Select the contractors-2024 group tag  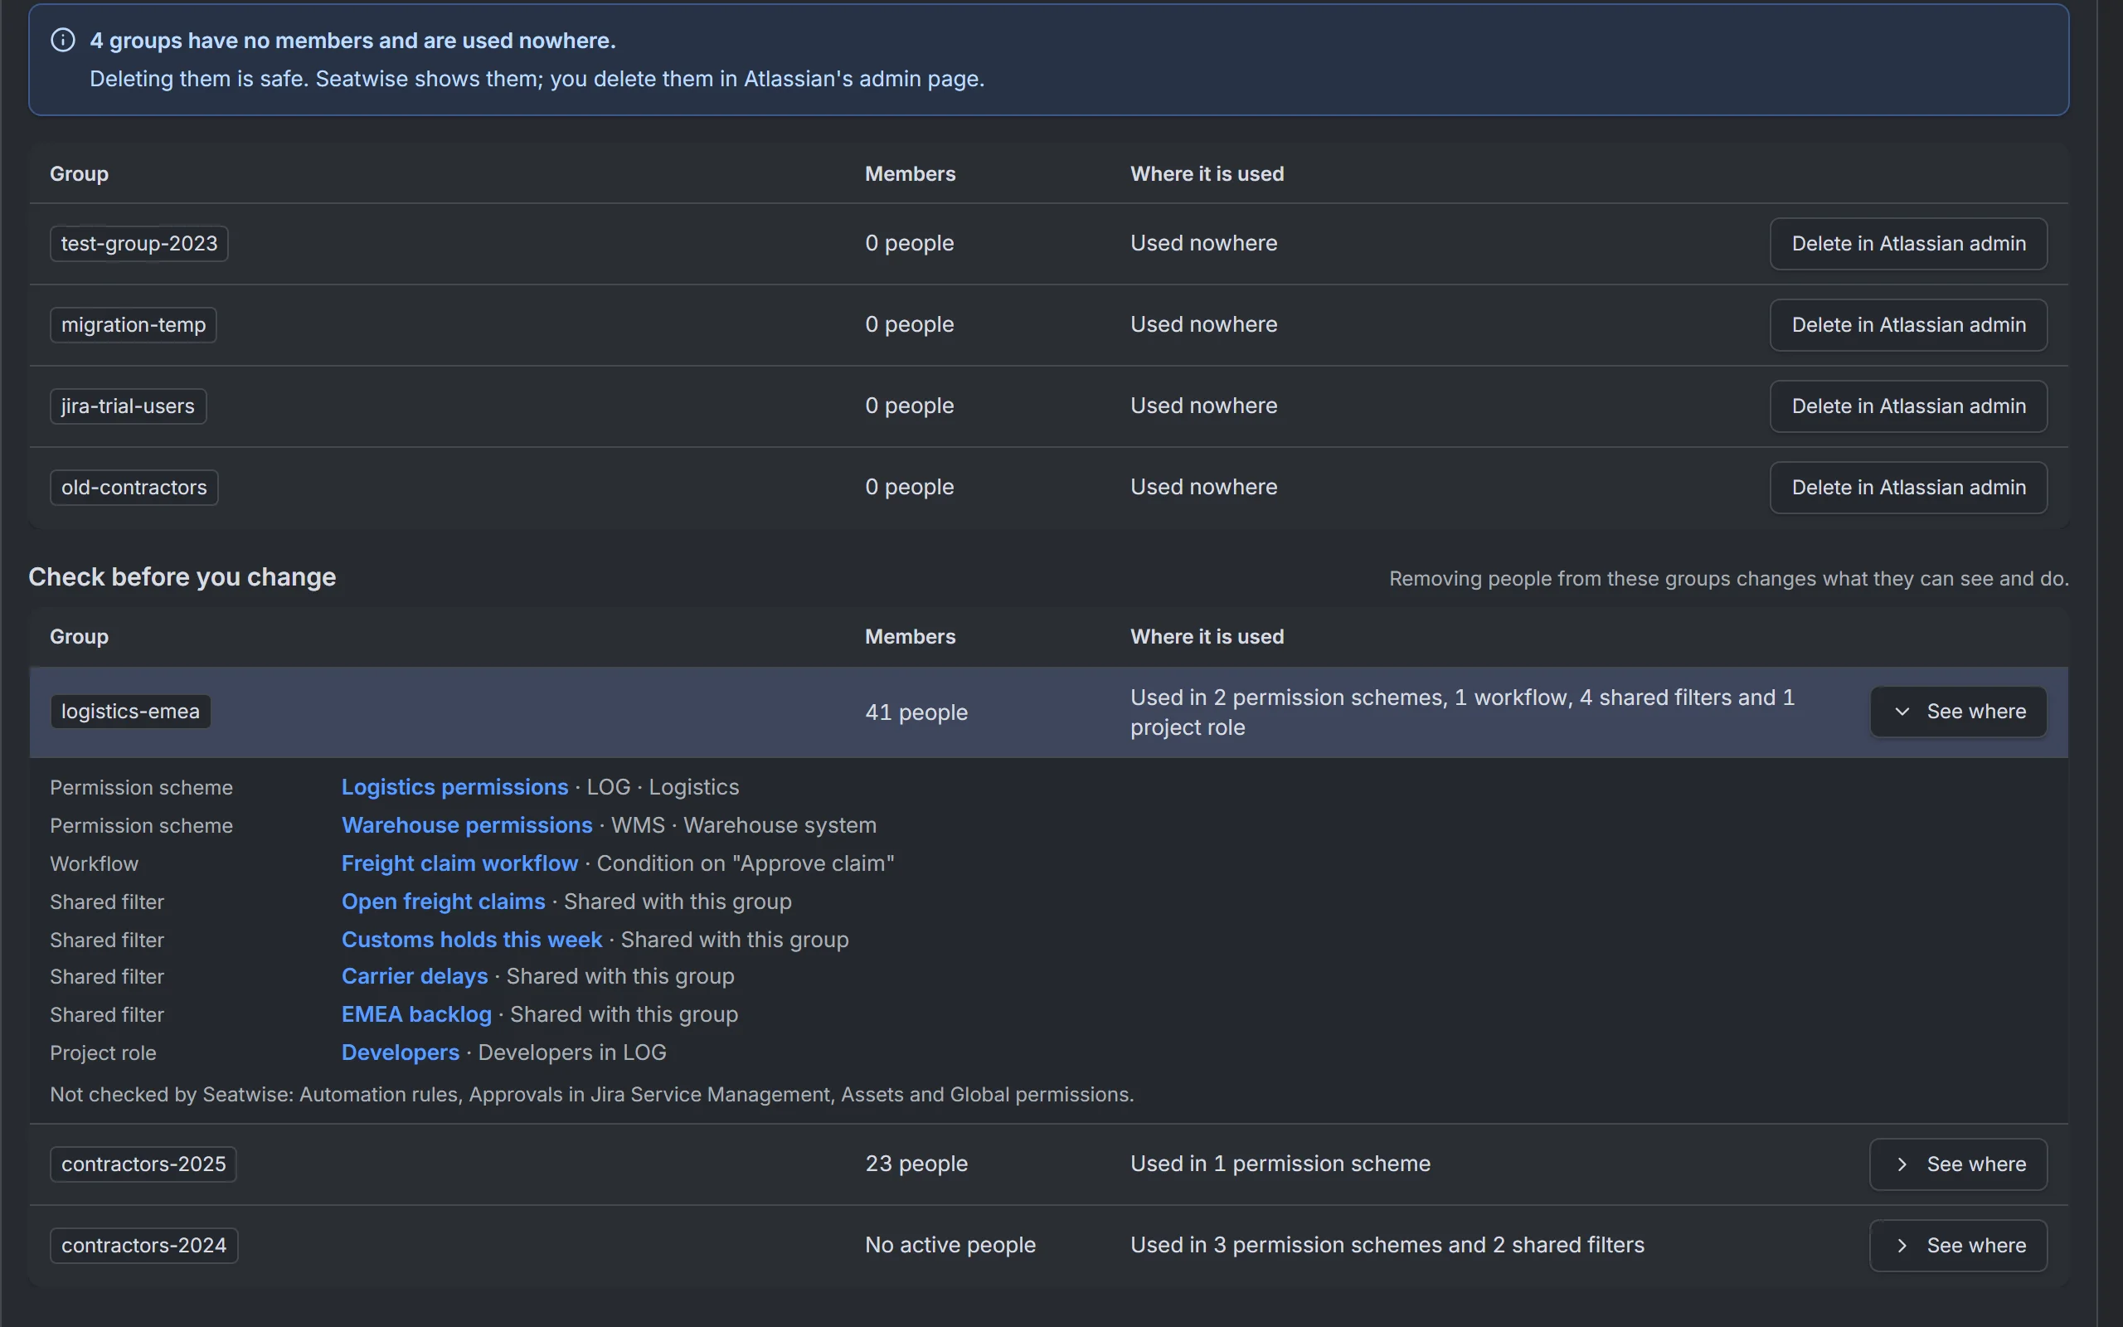pyautogui.click(x=143, y=1246)
